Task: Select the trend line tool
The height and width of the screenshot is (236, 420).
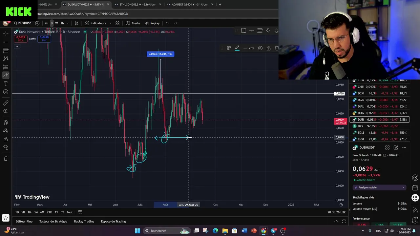Action: [x=6, y=42]
